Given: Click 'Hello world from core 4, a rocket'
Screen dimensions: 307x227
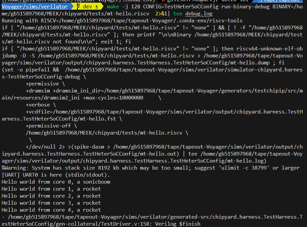Looking at the screenshot, I should pyautogui.click(x=51, y=210).
